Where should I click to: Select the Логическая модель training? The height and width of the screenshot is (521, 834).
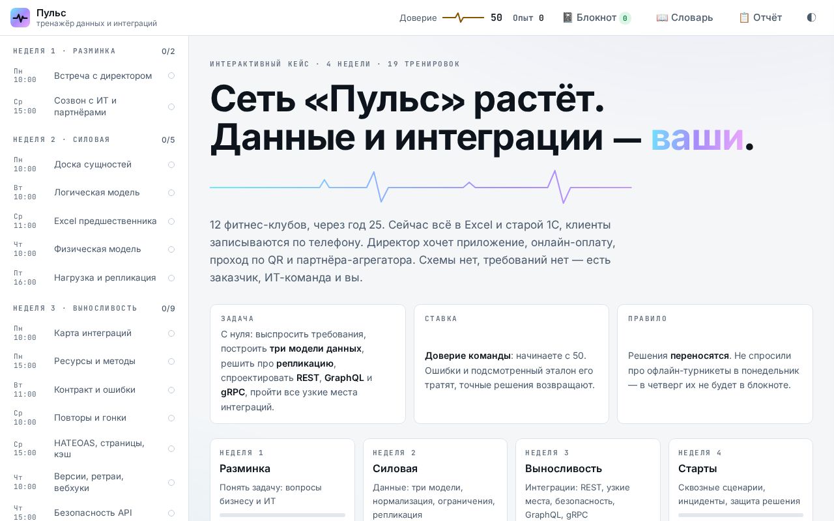[x=94, y=193]
